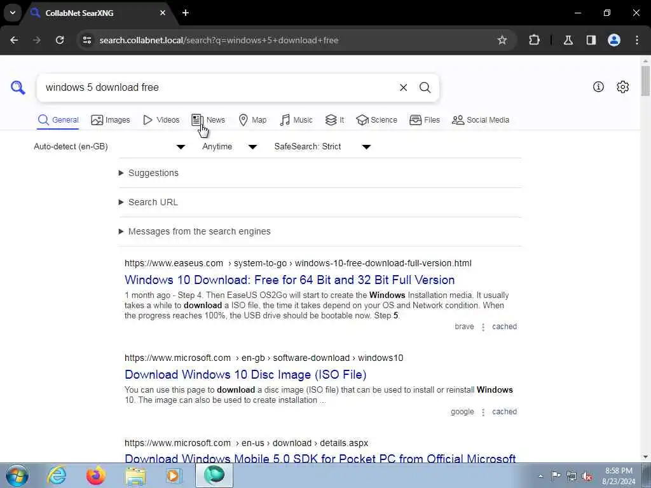651x488 pixels.
Task: Go back to previous page
Action: click(14, 40)
